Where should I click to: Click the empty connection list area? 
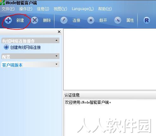[x=110, y=59]
